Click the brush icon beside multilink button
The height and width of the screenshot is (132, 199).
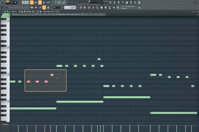point(40,8)
